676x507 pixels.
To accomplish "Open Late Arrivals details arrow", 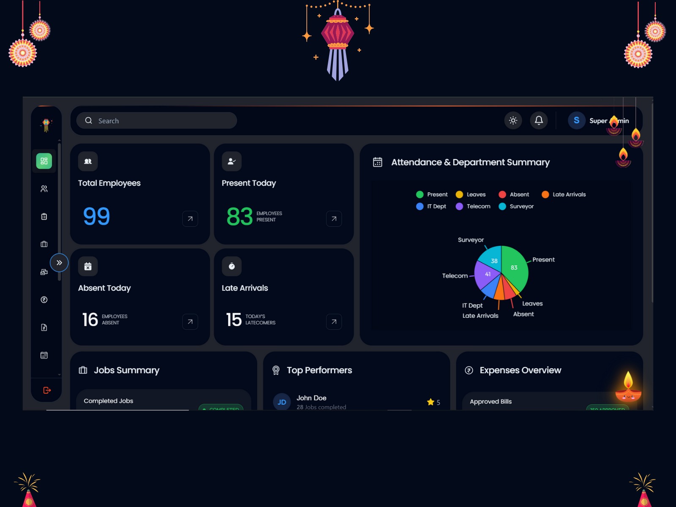I will tap(334, 322).
